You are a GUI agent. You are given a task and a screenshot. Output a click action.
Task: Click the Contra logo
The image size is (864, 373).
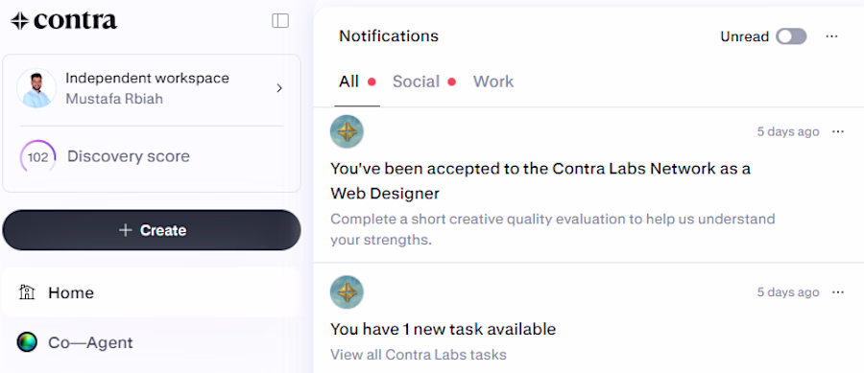pyautogui.click(x=64, y=21)
